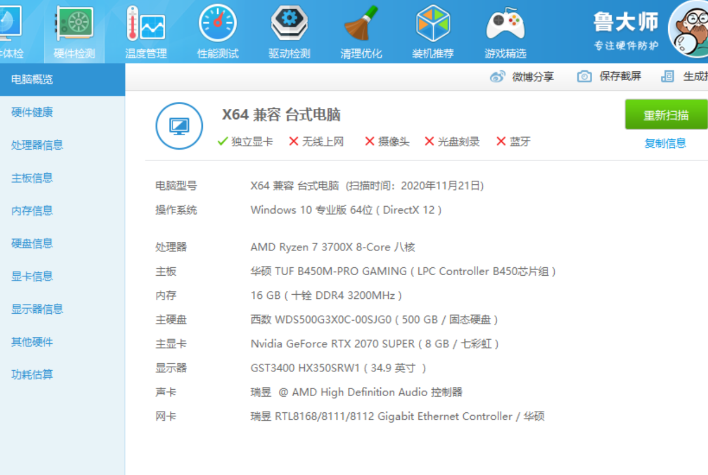The height and width of the screenshot is (475, 708).
Task: Open the 温度管理 temperature management icon
Action: click(x=146, y=24)
